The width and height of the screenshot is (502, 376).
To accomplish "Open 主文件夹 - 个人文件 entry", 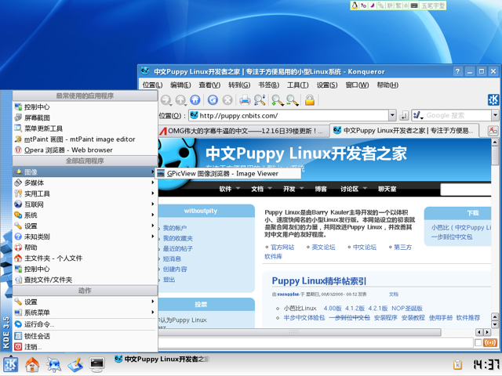I will coord(85,258).
